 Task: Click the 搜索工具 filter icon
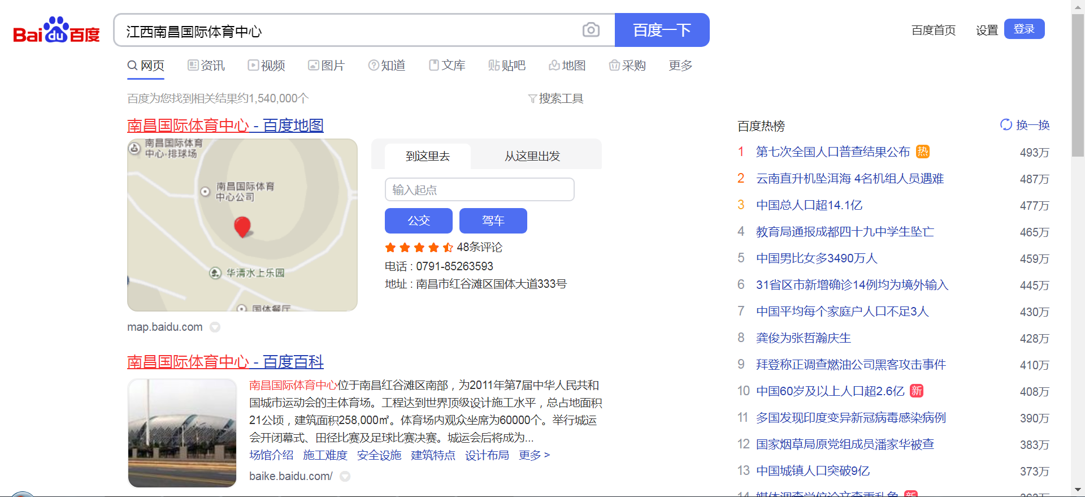point(532,98)
